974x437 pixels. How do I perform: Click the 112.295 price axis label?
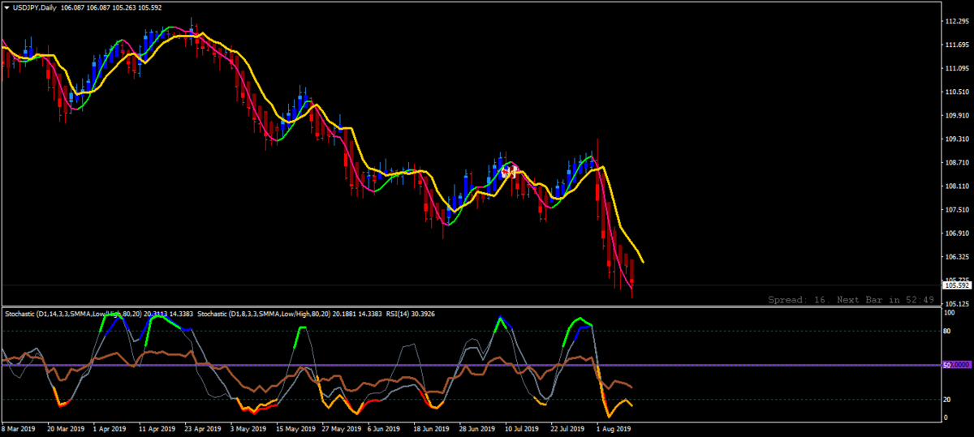coord(955,22)
